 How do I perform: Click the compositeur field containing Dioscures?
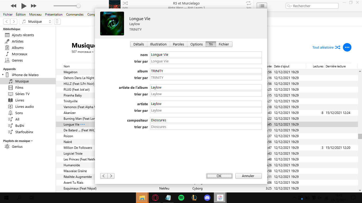click(x=206, y=120)
